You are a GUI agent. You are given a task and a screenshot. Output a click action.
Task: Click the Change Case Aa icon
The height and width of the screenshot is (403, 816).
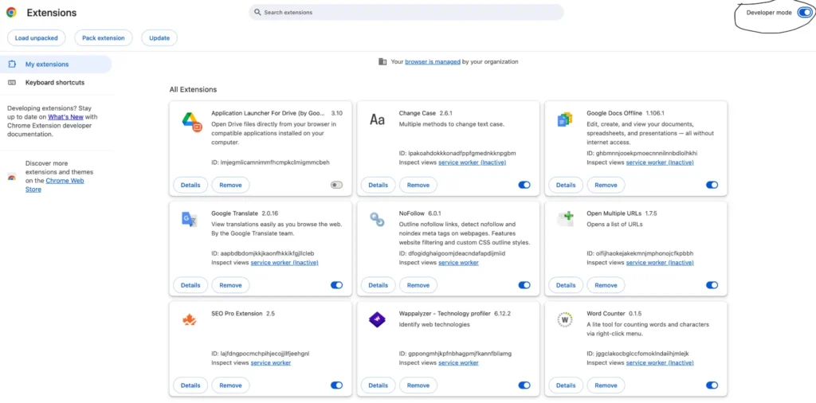click(x=377, y=120)
